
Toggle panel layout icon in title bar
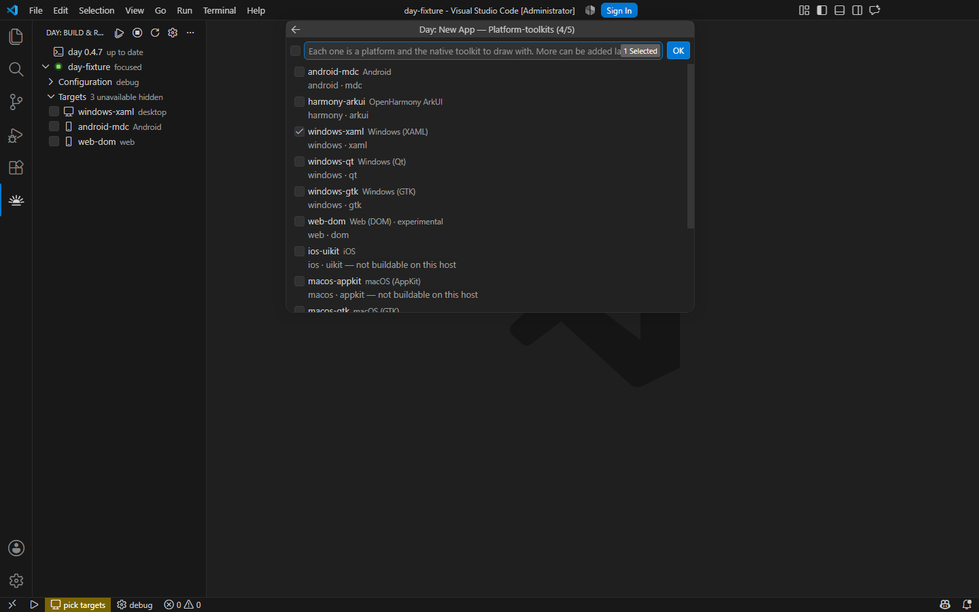(x=840, y=10)
